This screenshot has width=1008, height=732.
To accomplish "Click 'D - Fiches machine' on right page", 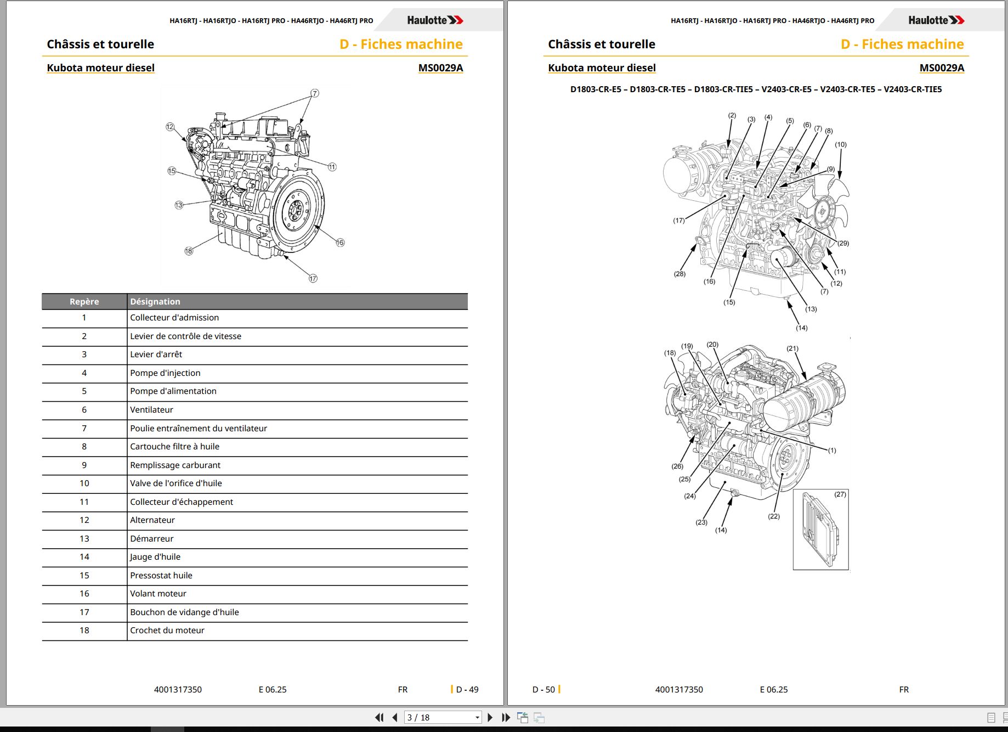I will click(902, 44).
